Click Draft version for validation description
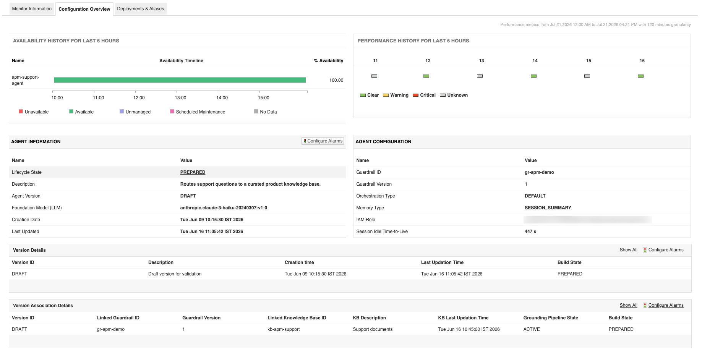The image size is (702, 353). [175, 274]
